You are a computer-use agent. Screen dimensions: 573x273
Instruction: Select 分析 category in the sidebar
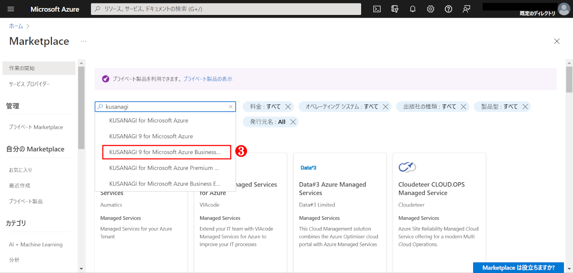tap(14, 260)
